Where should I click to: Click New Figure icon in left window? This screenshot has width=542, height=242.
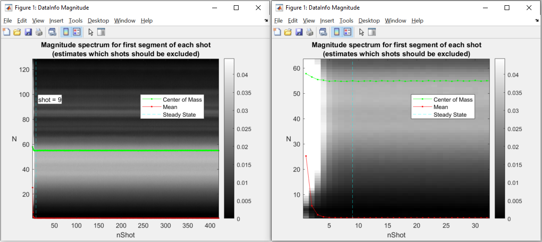6,32
